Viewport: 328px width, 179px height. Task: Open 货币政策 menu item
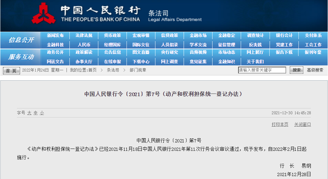[113, 36]
